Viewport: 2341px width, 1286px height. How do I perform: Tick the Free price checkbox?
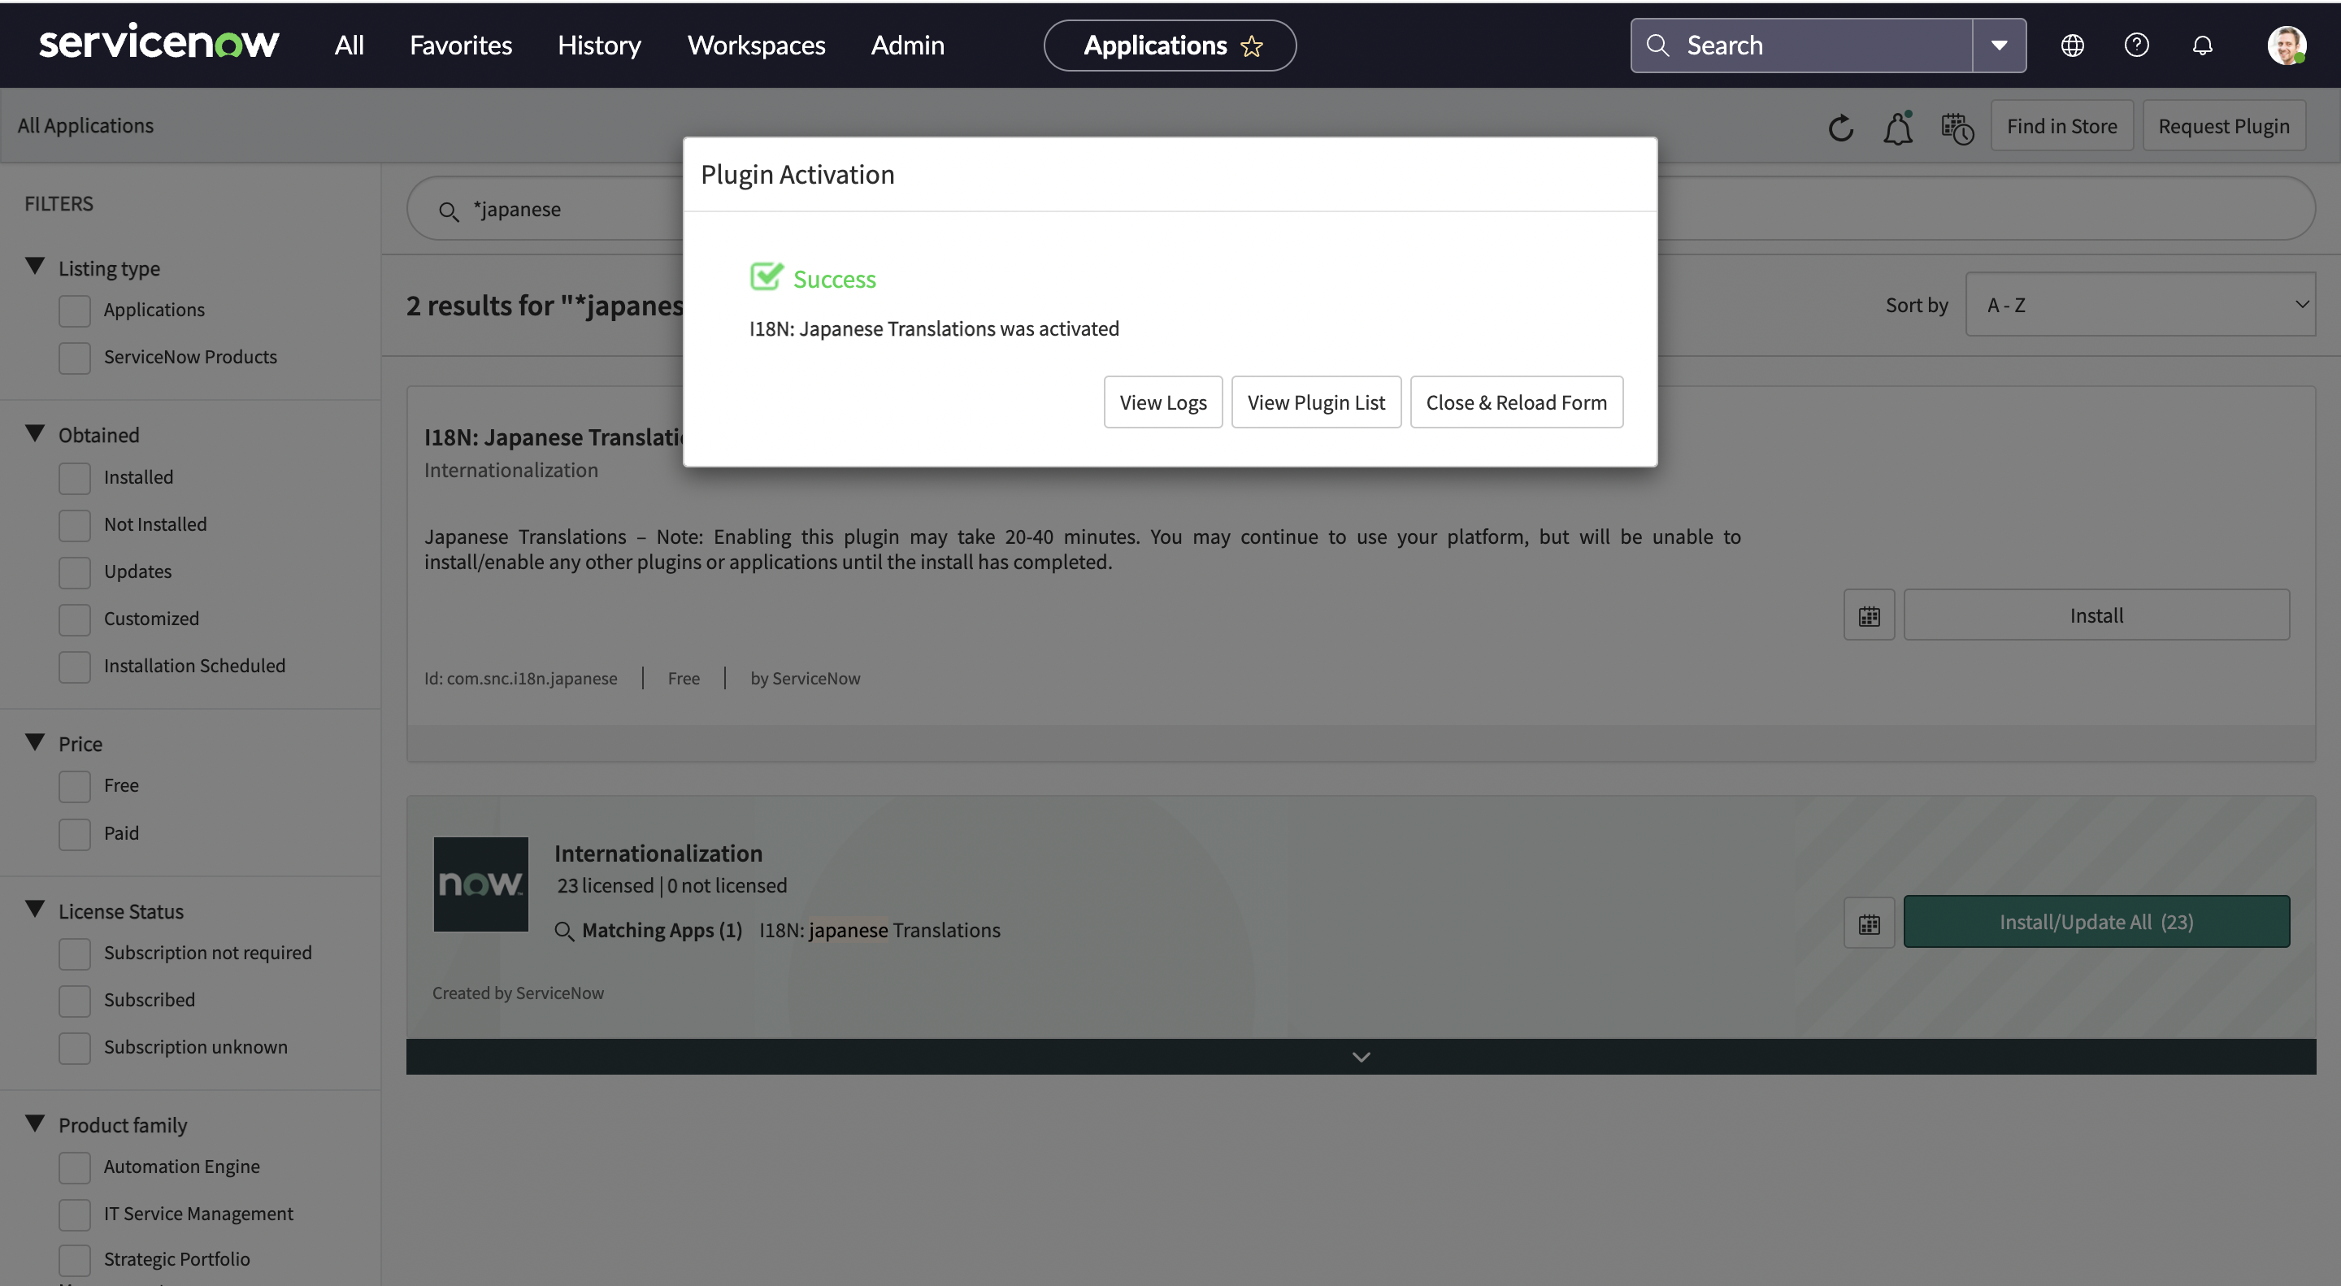click(x=75, y=785)
